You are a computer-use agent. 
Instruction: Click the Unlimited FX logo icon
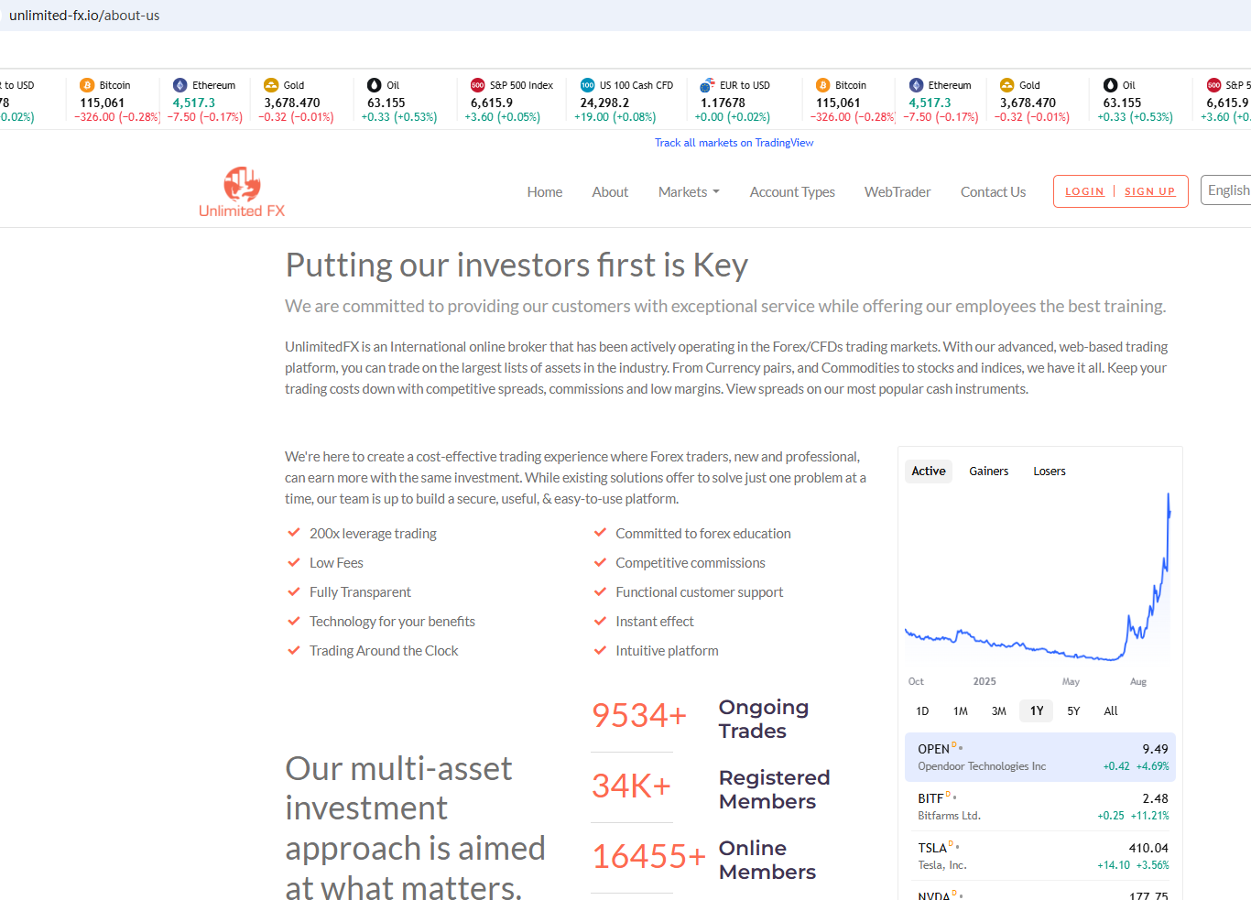(x=242, y=184)
